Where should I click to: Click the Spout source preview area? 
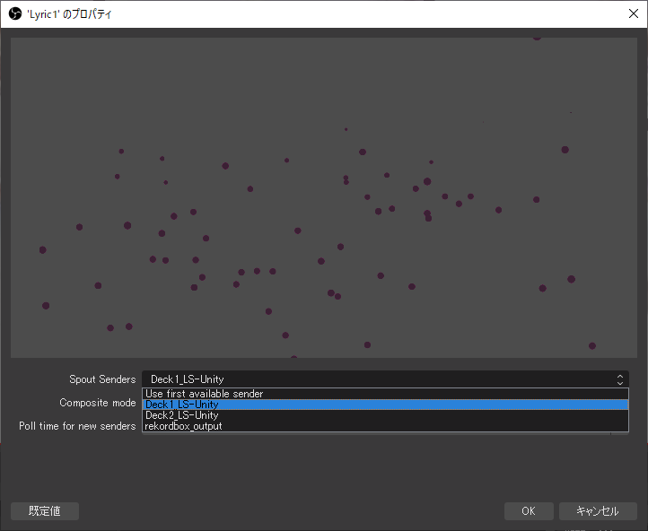click(x=324, y=197)
